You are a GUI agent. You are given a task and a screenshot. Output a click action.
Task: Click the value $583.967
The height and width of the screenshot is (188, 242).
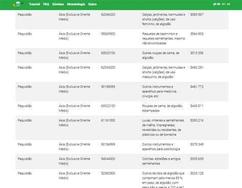pyautogui.click(x=197, y=15)
